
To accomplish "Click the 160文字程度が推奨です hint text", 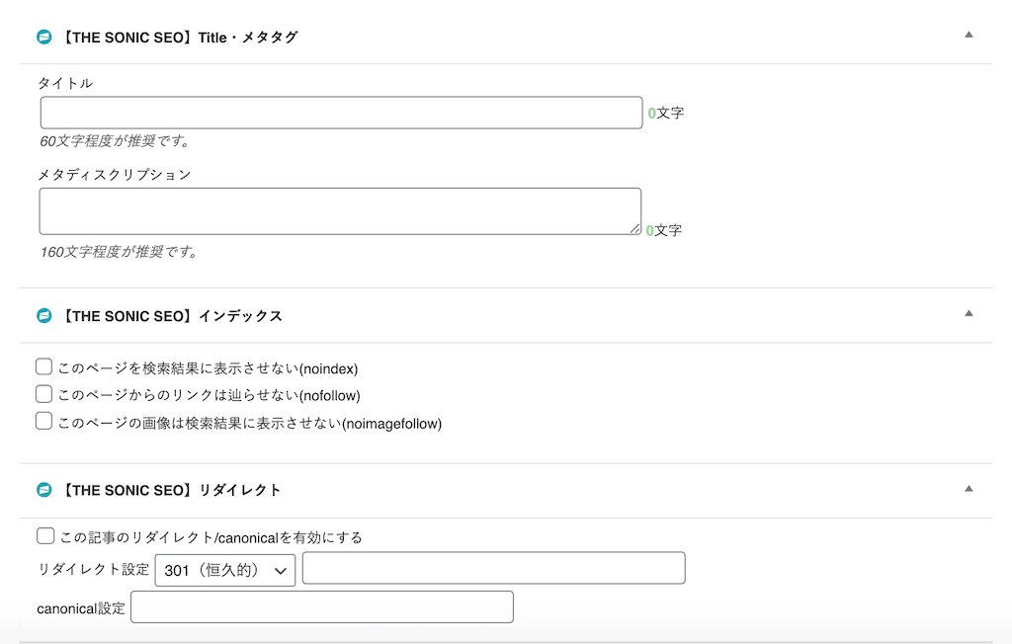I will coord(120,252).
